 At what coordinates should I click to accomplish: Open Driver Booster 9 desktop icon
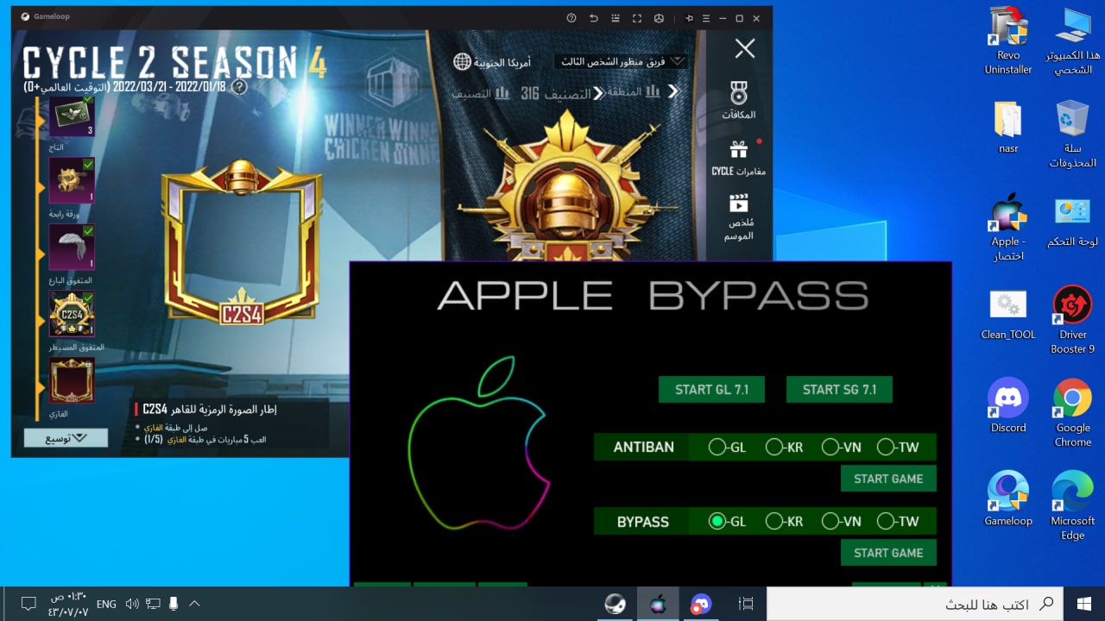pyautogui.click(x=1073, y=320)
